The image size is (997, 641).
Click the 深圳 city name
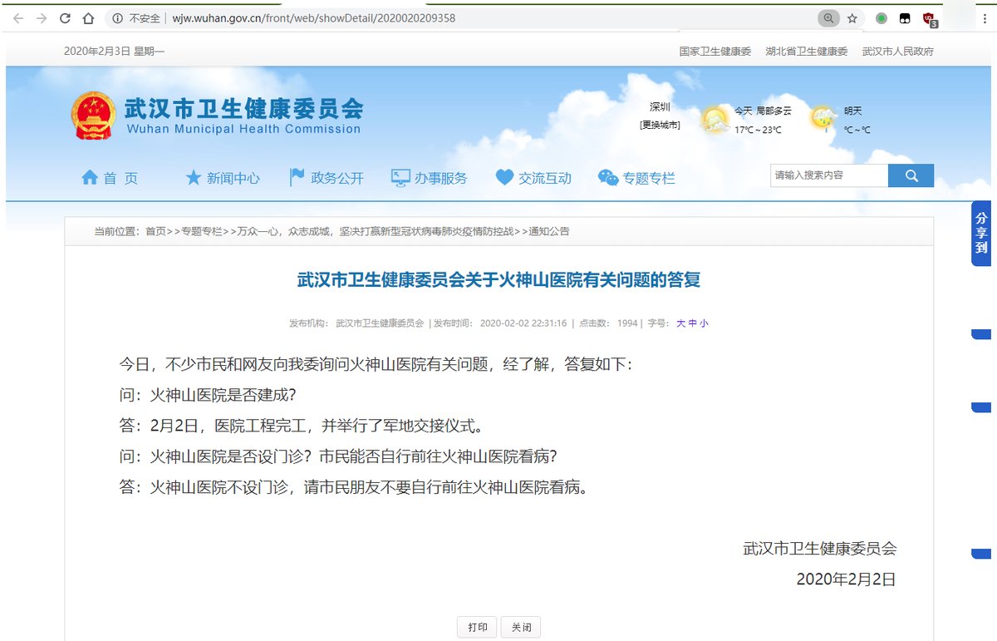pos(660,107)
